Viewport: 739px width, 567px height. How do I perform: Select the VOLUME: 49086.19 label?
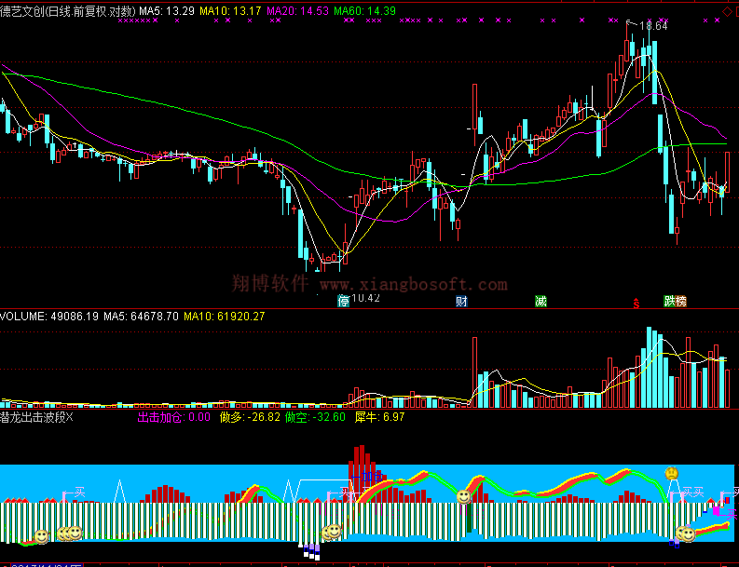click(x=49, y=316)
